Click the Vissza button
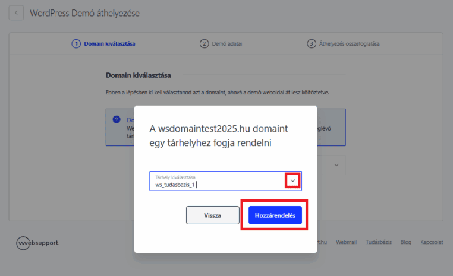The width and height of the screenshot is (453, 276). 212,215
